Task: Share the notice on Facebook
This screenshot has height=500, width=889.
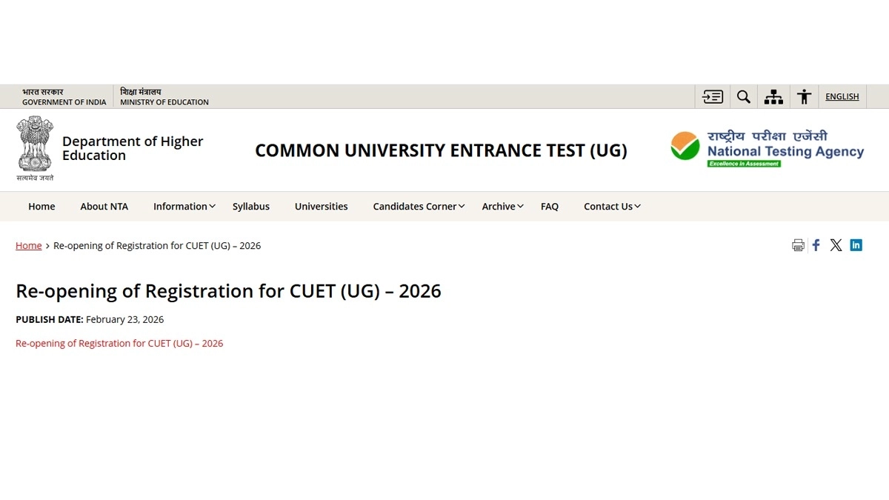Action: coord(816,244)
